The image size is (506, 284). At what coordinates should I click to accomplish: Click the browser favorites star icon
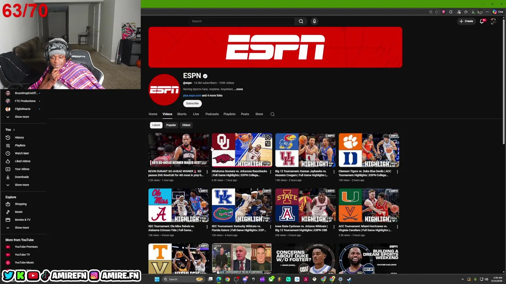point(466,12)
